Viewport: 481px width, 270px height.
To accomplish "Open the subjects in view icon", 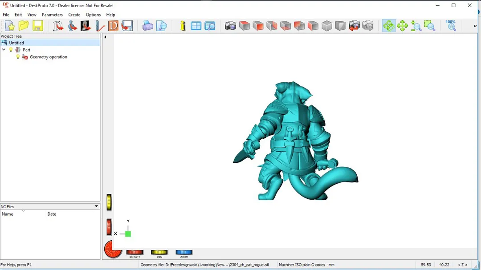I will (210, 26).
